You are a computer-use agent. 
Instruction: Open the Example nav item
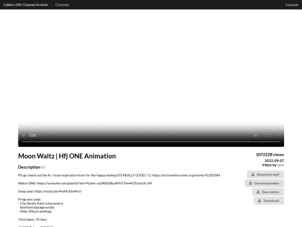point(292,5)
